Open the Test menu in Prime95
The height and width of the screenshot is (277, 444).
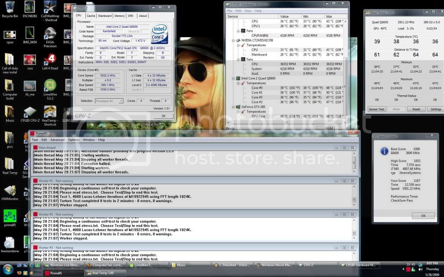click(x=35, y=140)
